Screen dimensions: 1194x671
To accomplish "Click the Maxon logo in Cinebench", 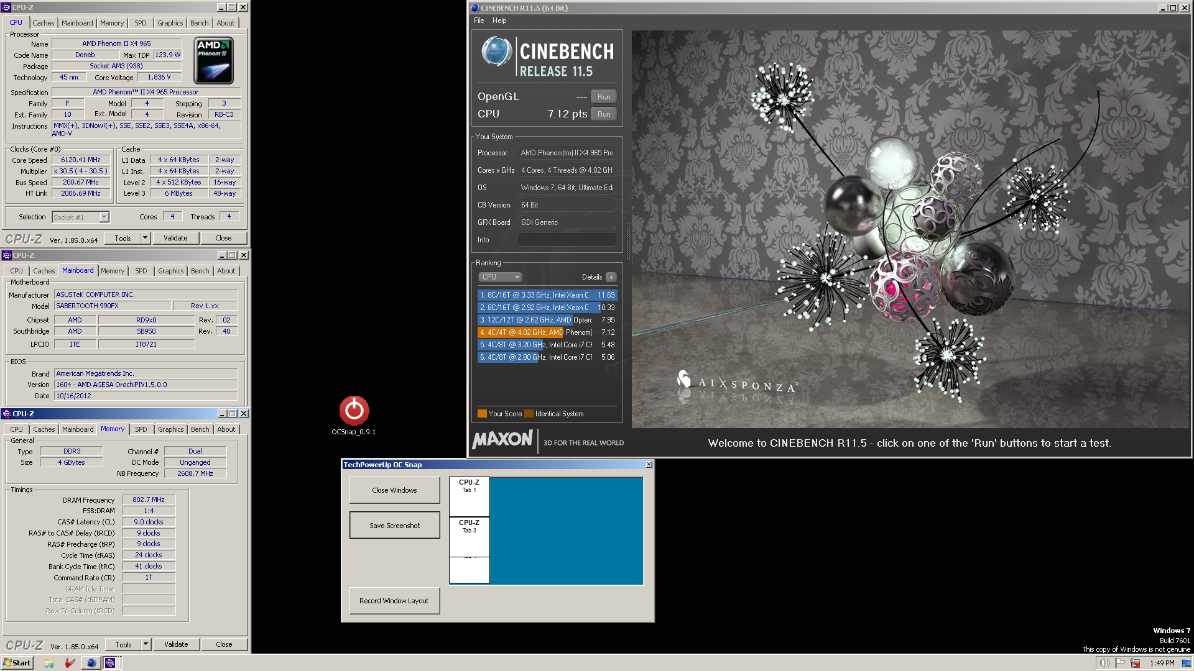I will point(502,440).
